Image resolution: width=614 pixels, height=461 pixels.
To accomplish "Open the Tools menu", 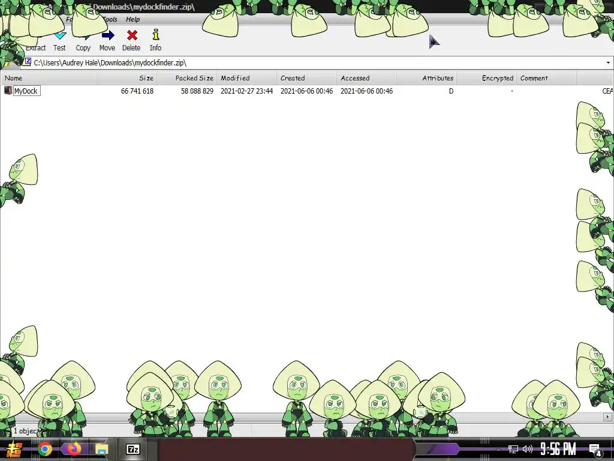I will point(110,19).
